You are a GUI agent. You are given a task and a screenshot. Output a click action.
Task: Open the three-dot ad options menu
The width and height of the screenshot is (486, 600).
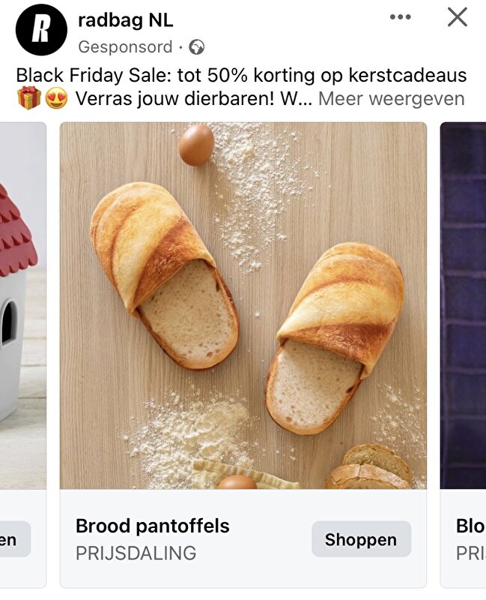(x=400, y=16)
